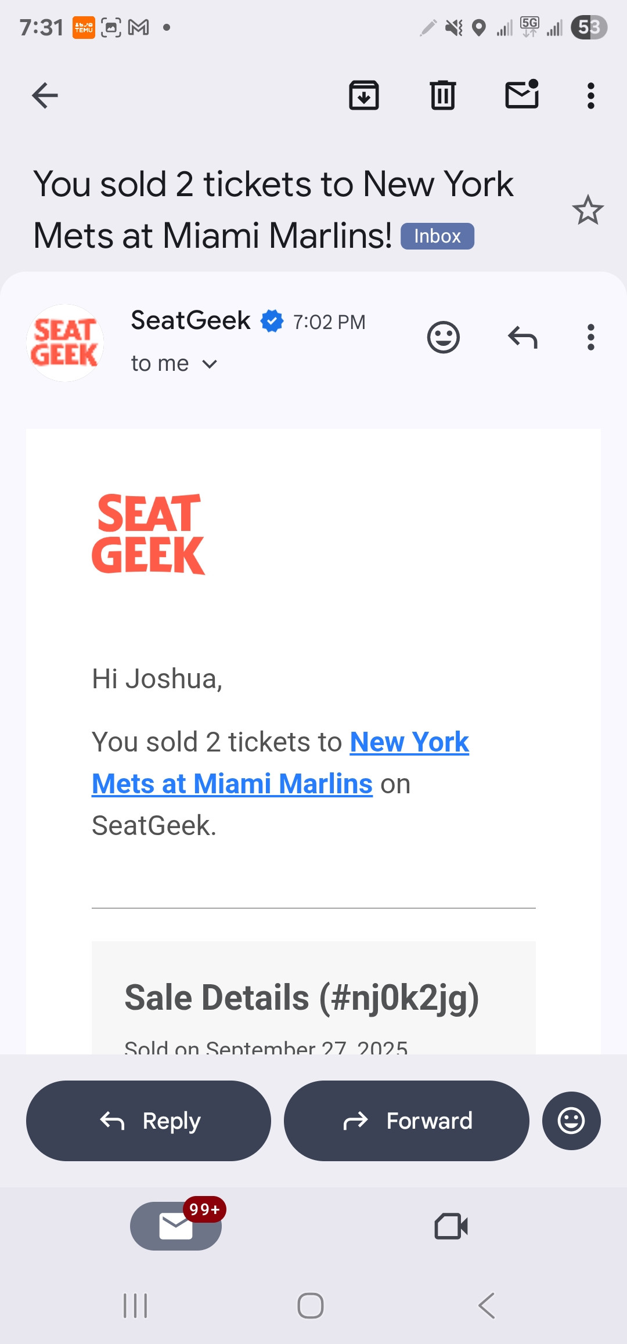Tap the back arrow to the inbox
627x1344 pixels.
coord(45,96)
